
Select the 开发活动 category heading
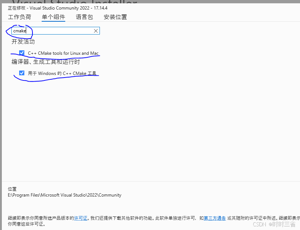pos(23,42)
